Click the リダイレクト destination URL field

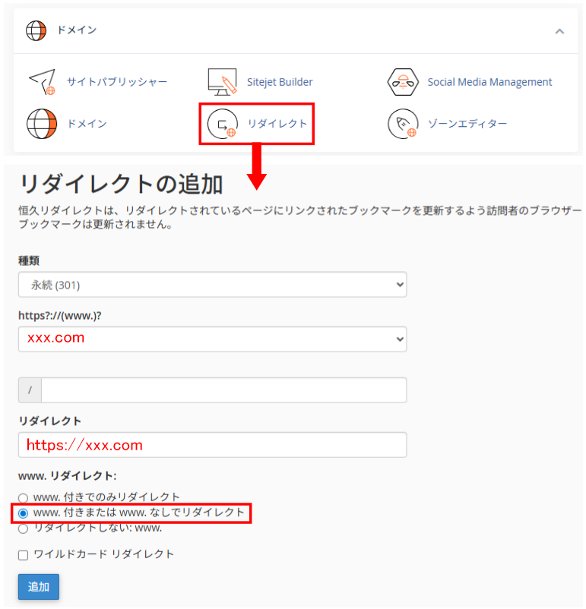(212, 445)
